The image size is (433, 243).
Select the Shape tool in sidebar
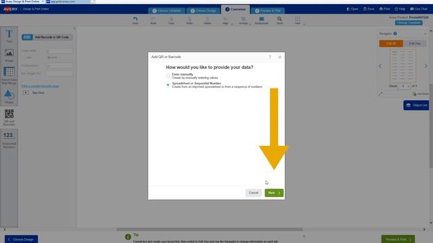[x=9, y=97]
